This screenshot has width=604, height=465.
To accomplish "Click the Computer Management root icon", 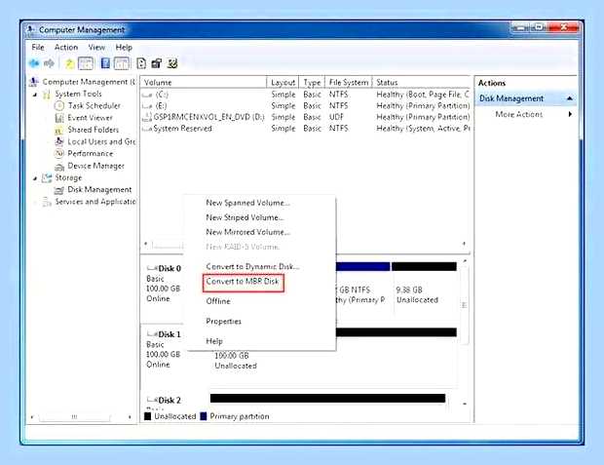I will tap(34, 82).
